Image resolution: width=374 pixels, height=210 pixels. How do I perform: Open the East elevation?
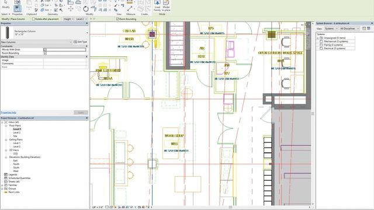tap(15, 160)
